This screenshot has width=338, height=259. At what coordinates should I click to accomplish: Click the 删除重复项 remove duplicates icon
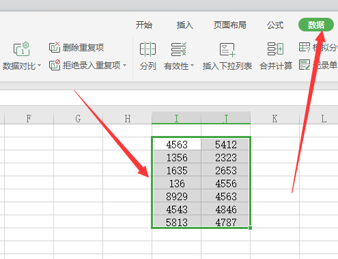tap(55, 47)
